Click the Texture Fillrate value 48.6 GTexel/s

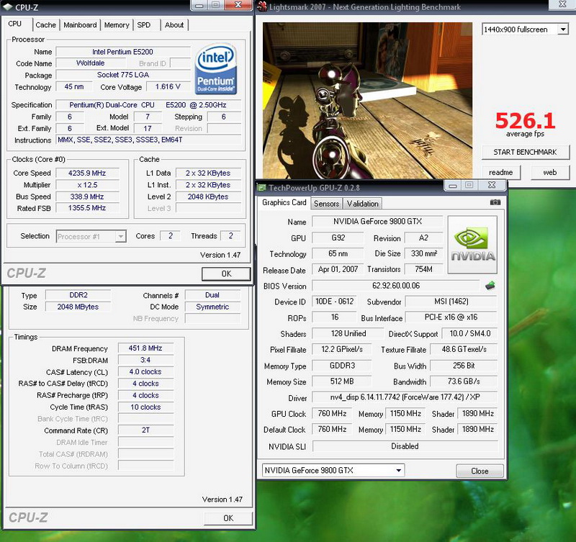pos(464,349)
